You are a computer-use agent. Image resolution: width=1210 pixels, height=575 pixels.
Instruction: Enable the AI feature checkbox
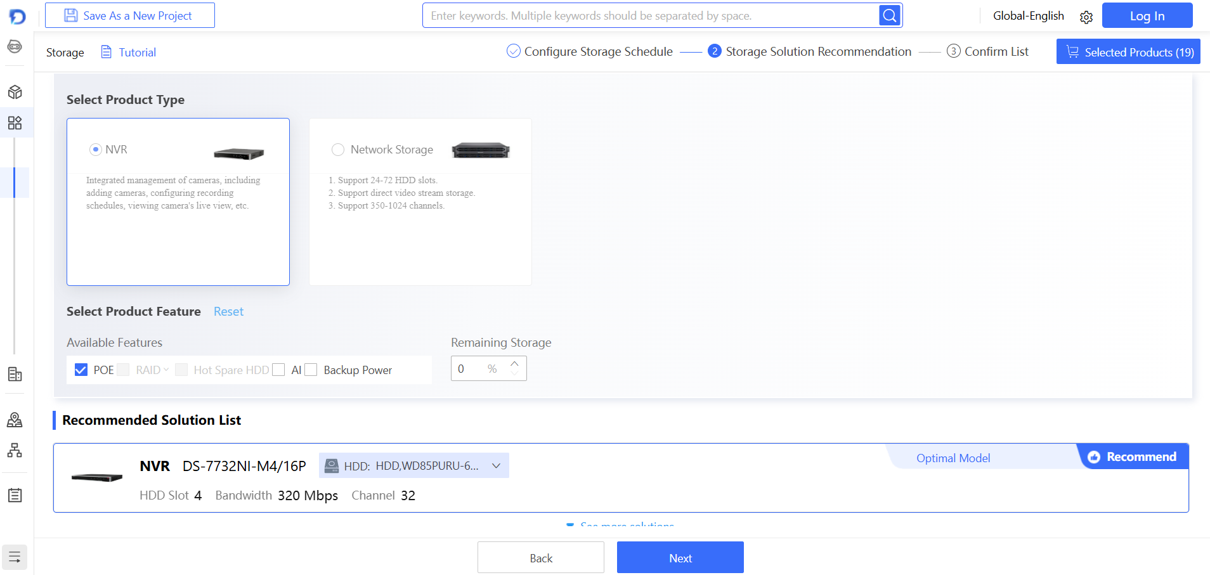point(278,370)
